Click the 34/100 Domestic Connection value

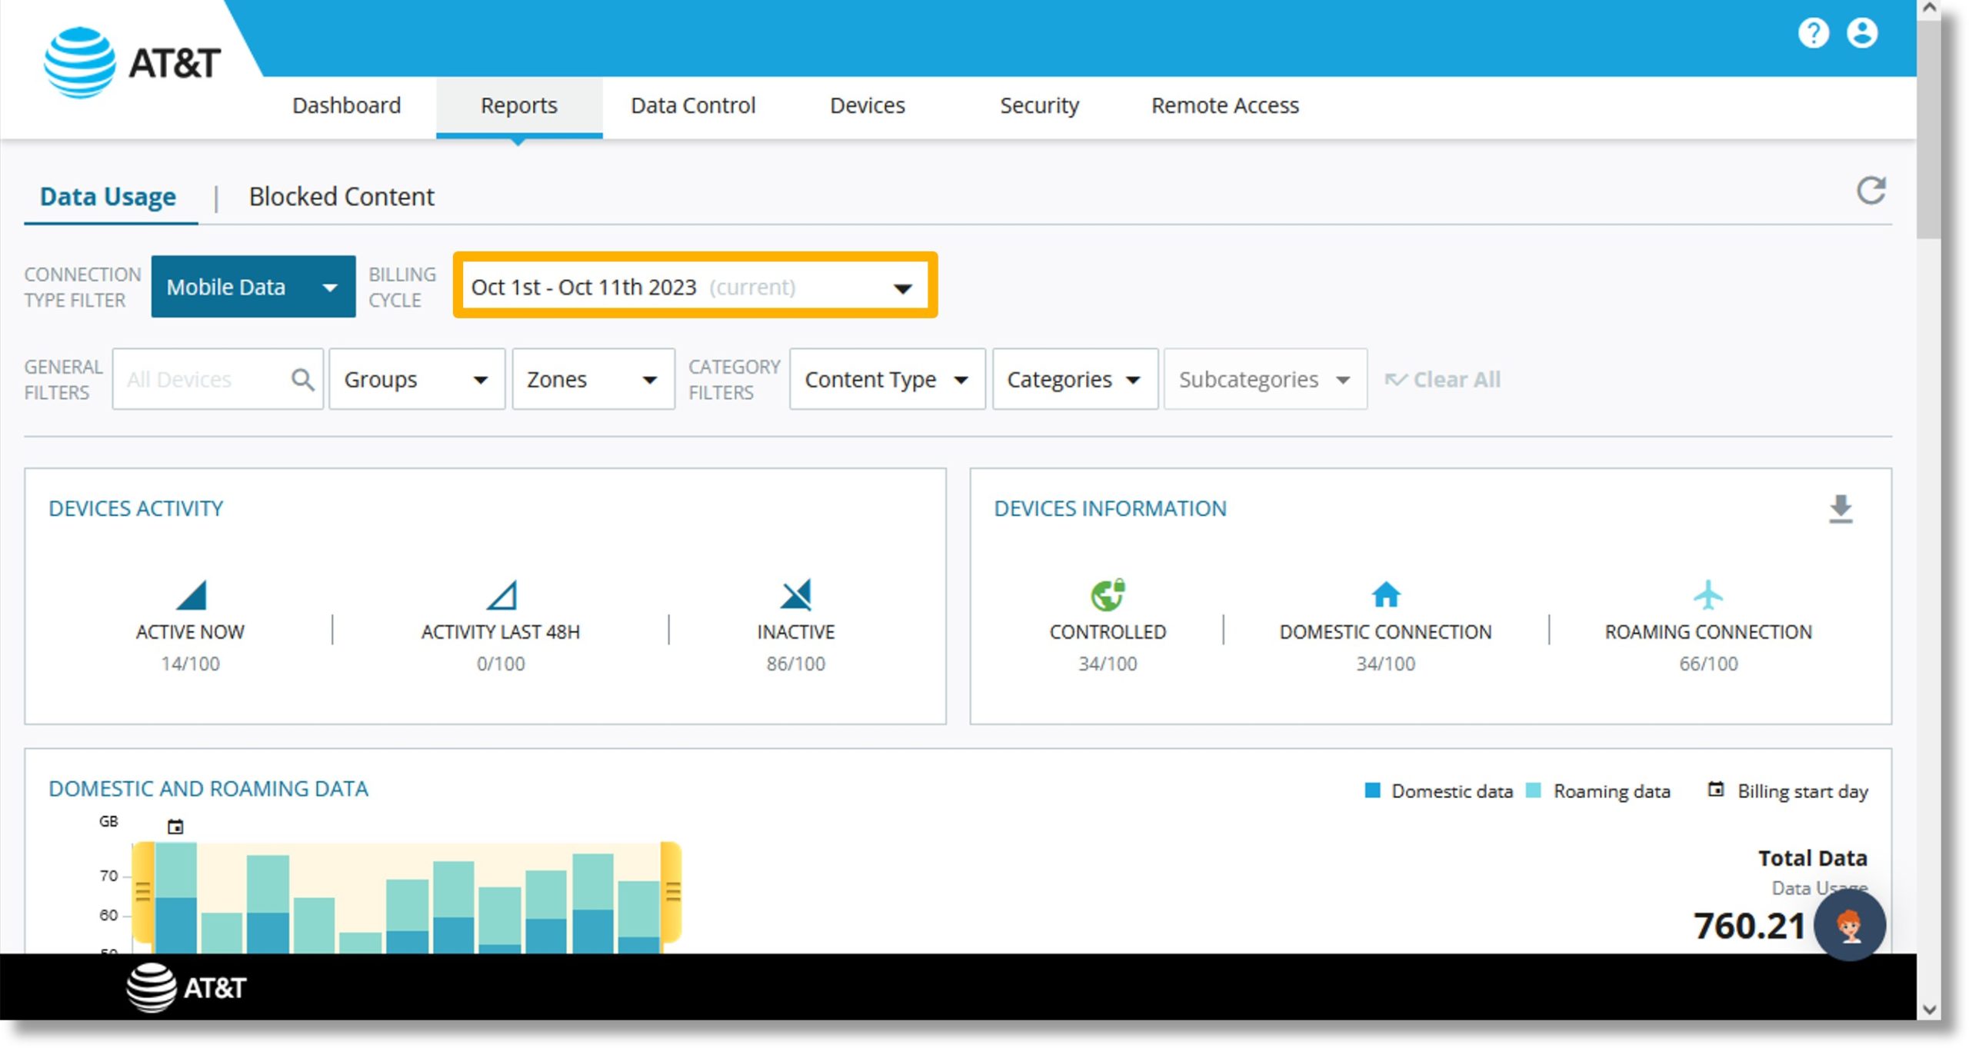(x=1385, y=664)
